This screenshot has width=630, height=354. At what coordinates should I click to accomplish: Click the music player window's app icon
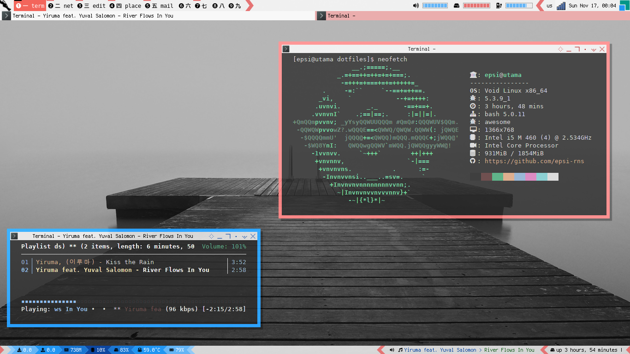point(14,236)
